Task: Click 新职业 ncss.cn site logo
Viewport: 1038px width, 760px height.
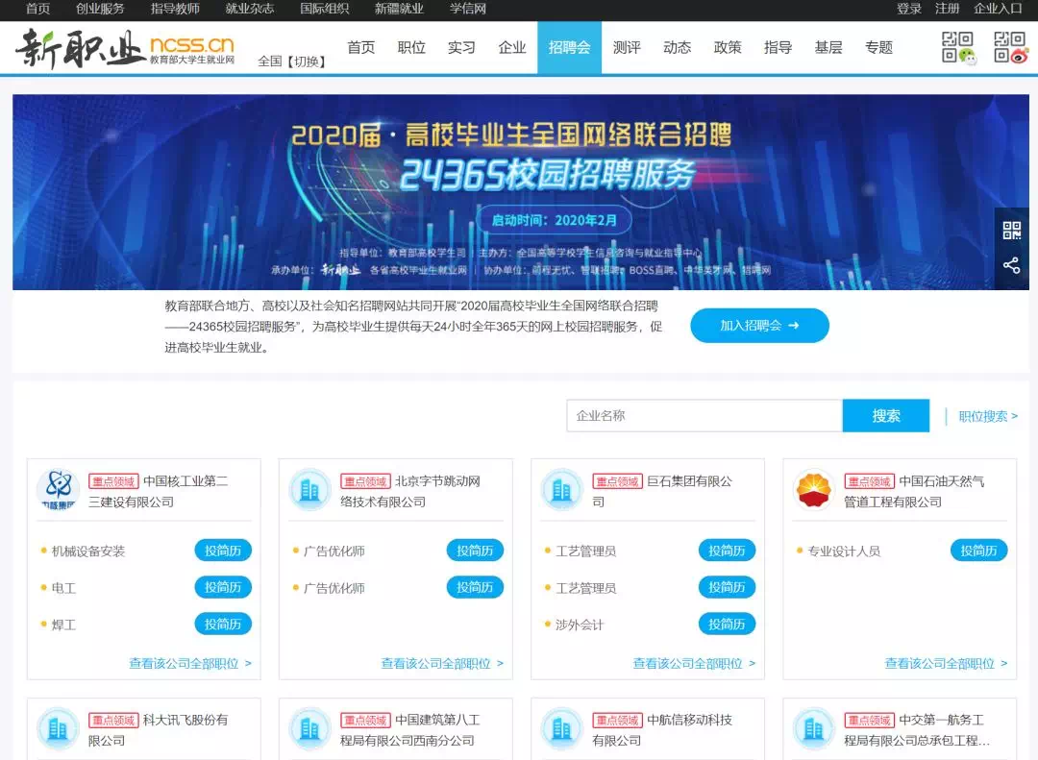Action: [x=125, y=48]
